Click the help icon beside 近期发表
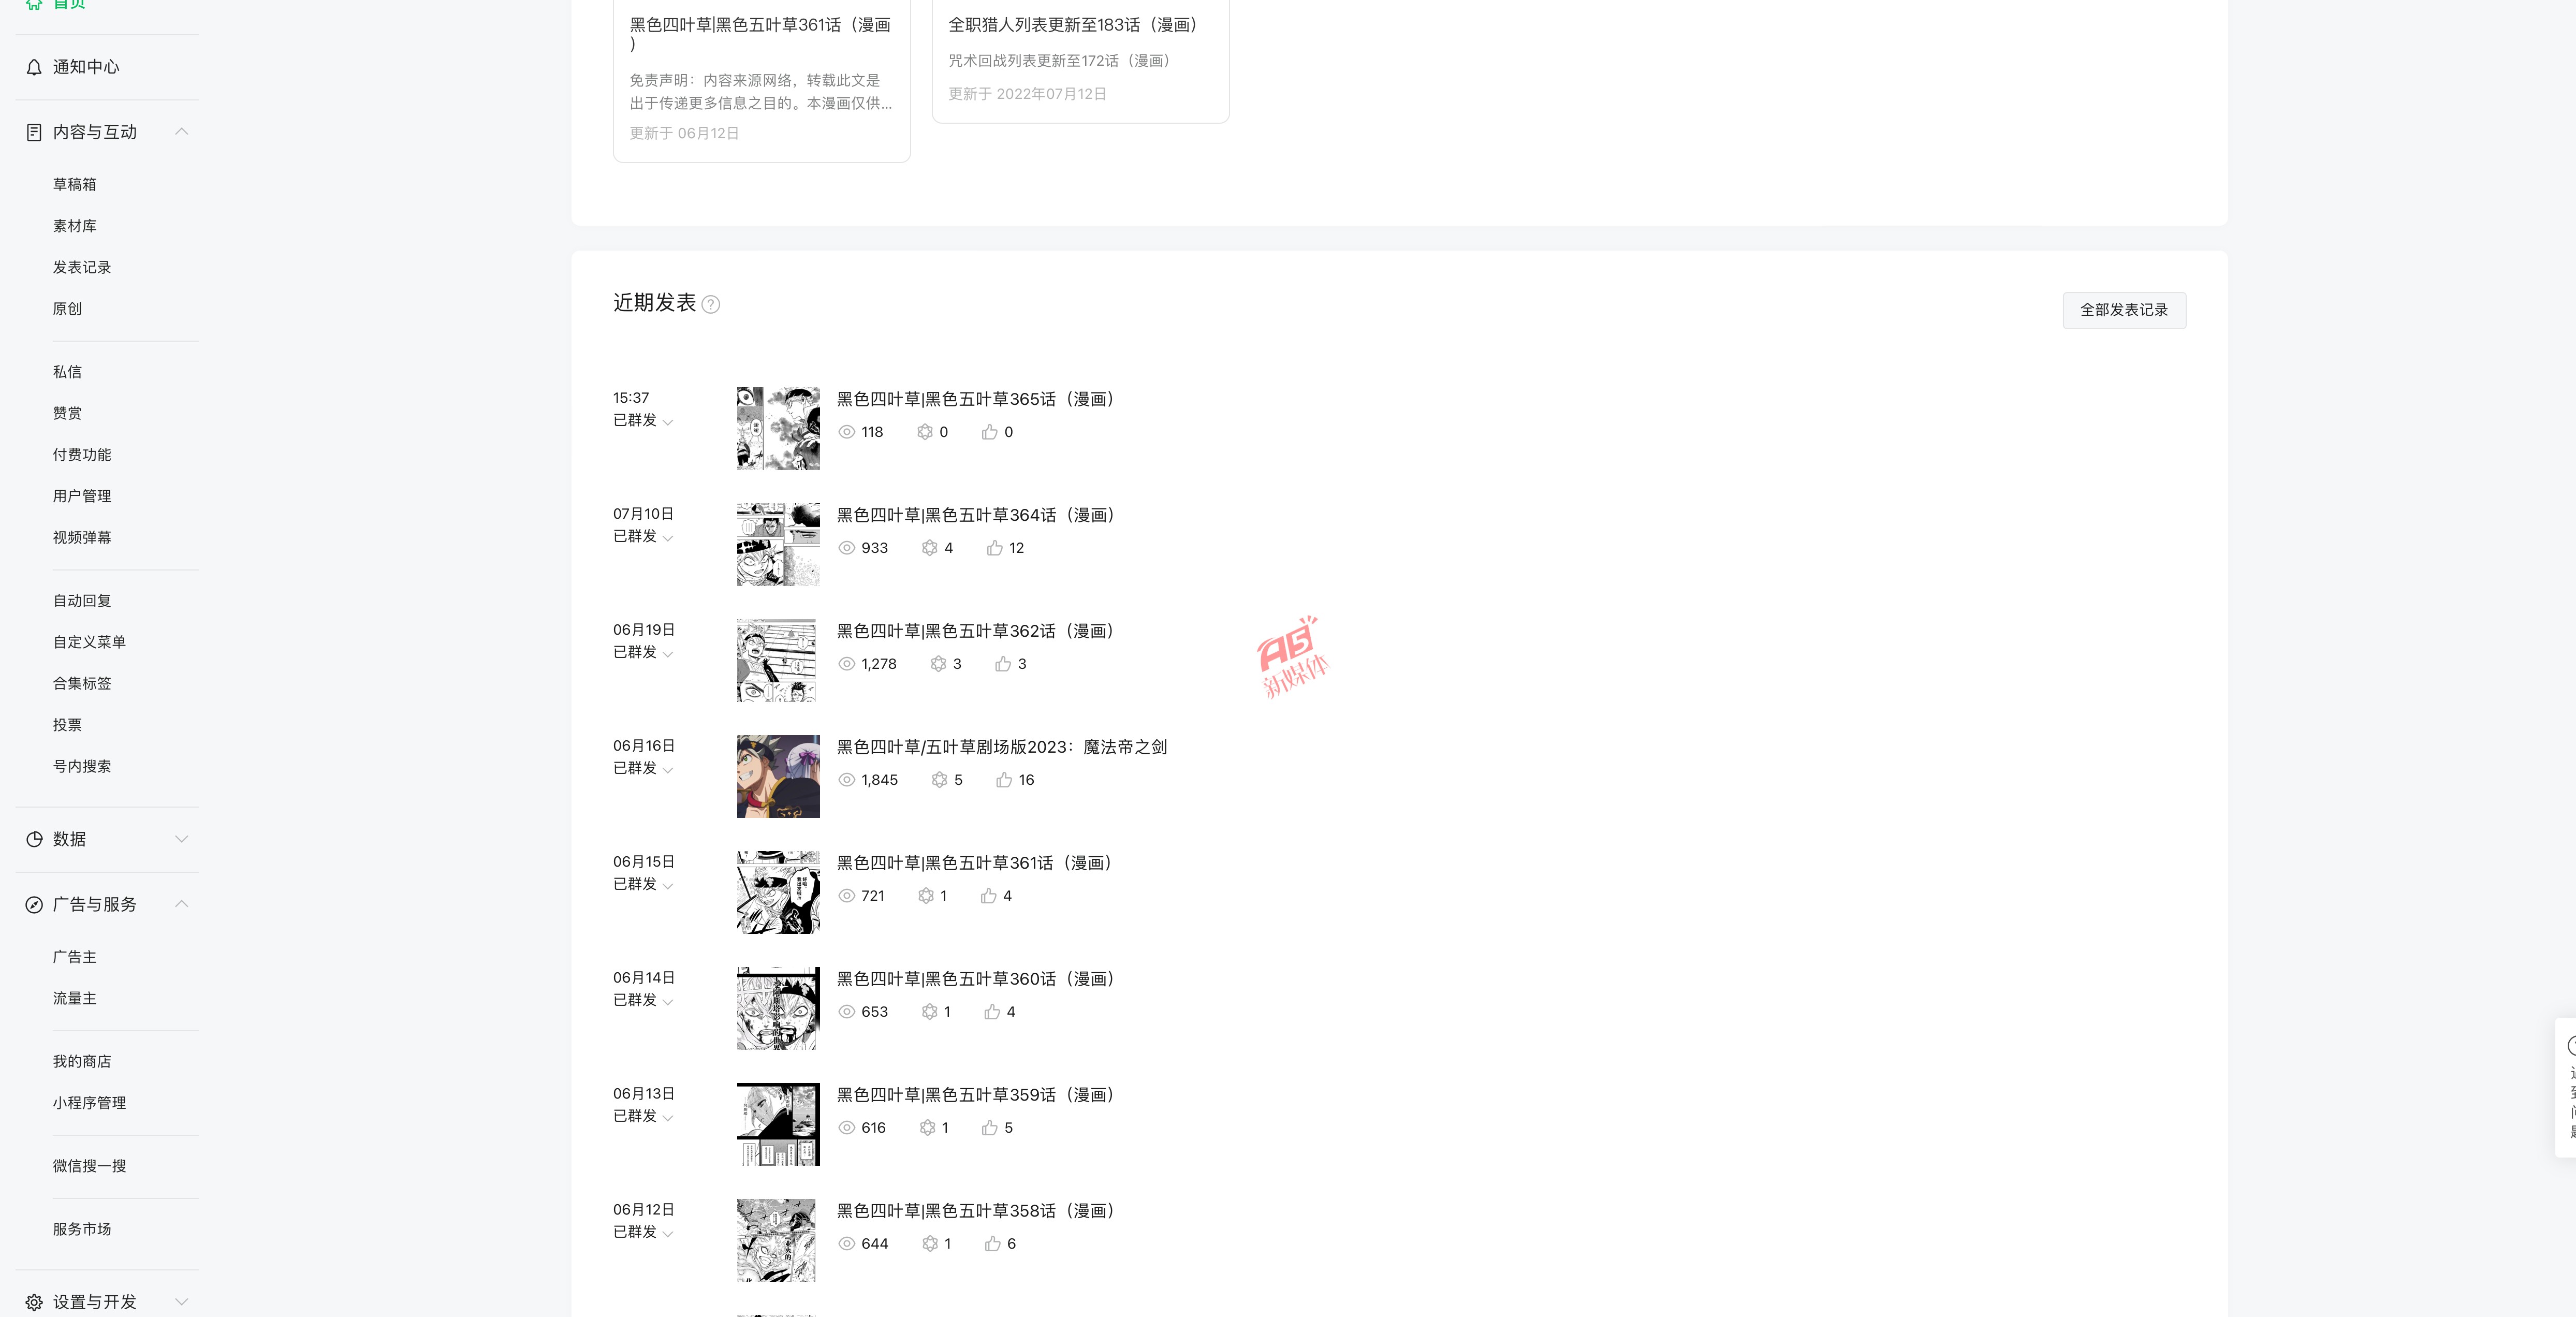The height and width of the screenshot is (1317, 2576). 711,304
